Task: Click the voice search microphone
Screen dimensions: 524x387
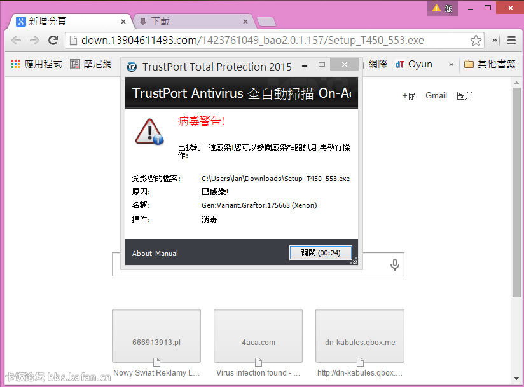Action: tap(395, 264)
